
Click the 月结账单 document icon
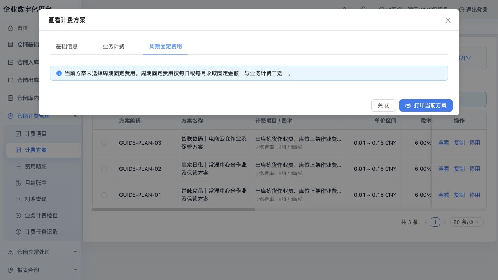click(18, 183)
